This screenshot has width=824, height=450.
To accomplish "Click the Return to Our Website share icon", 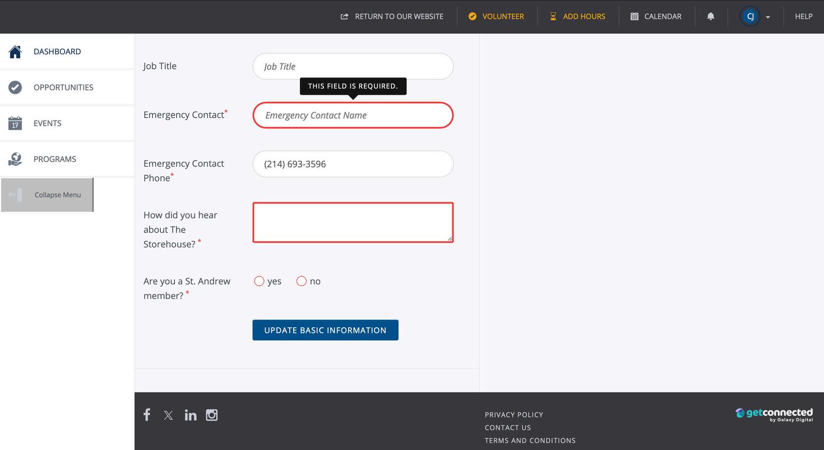I will [x=345, y=16].
